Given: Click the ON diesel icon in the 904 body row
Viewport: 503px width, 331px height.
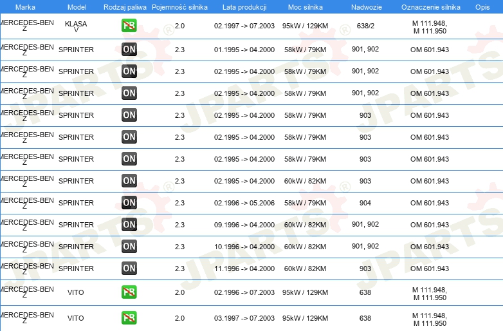Looking at the screenshot, I should coord(129,203).
